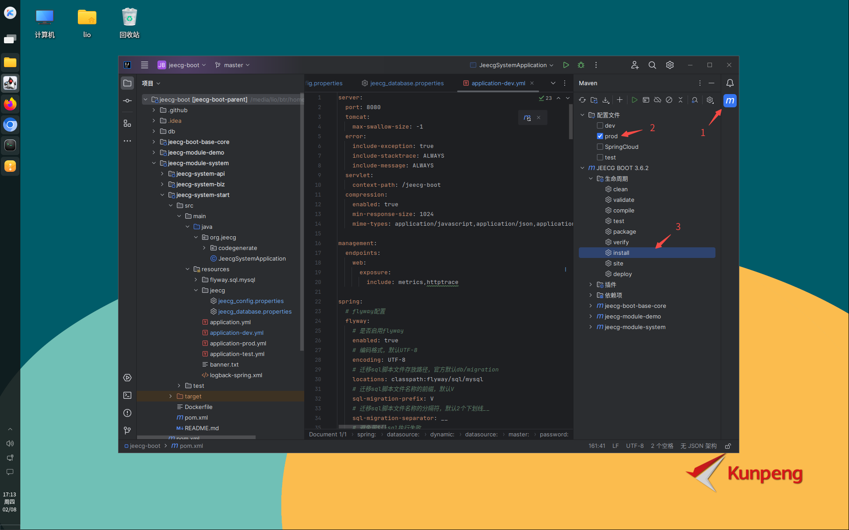Expand the target folder
The image size is (849, 530).
pos(171,396)
